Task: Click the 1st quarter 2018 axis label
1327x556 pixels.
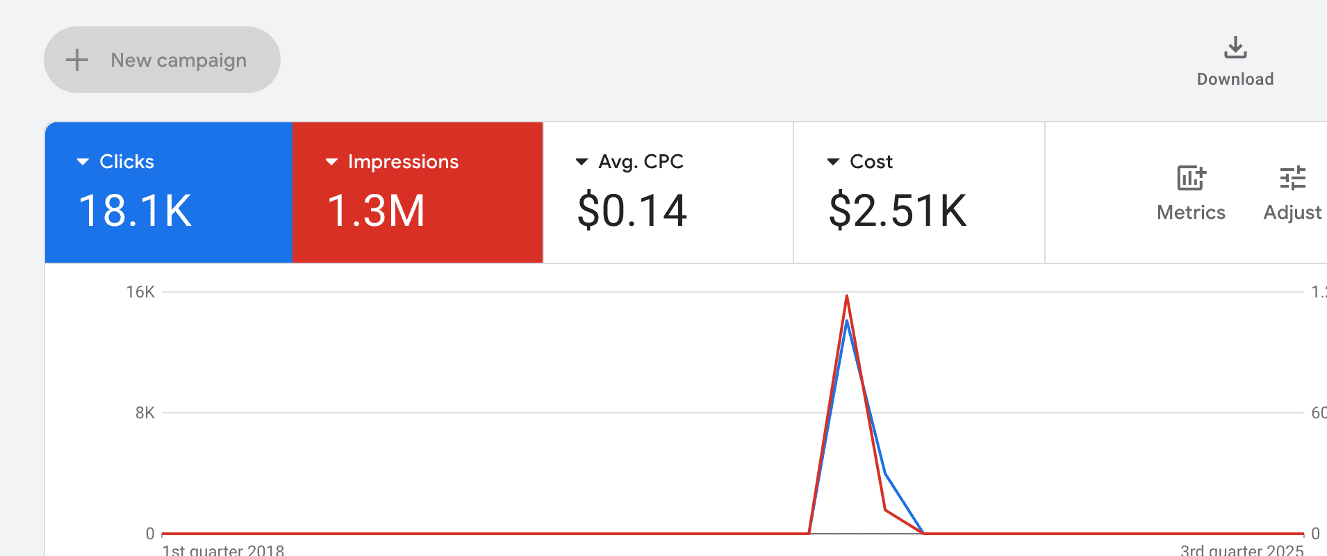Action: (223, 550)
